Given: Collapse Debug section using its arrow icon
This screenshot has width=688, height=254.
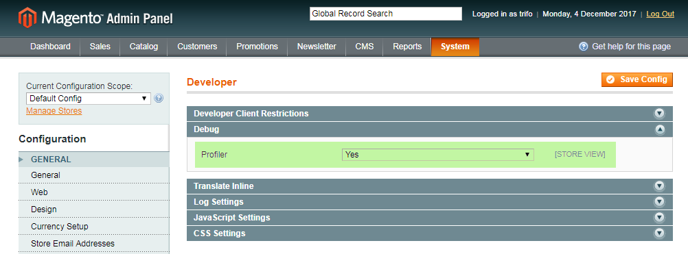Looking at the screenshot, I should pyautogui.click(x=659, y=129).
